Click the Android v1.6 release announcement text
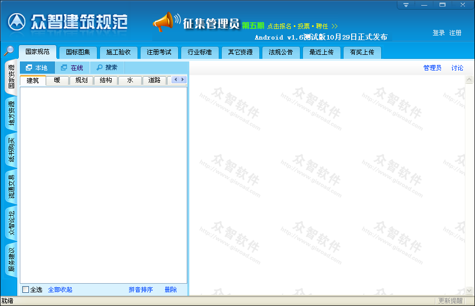The image size is (475, 306). point(321,37)
